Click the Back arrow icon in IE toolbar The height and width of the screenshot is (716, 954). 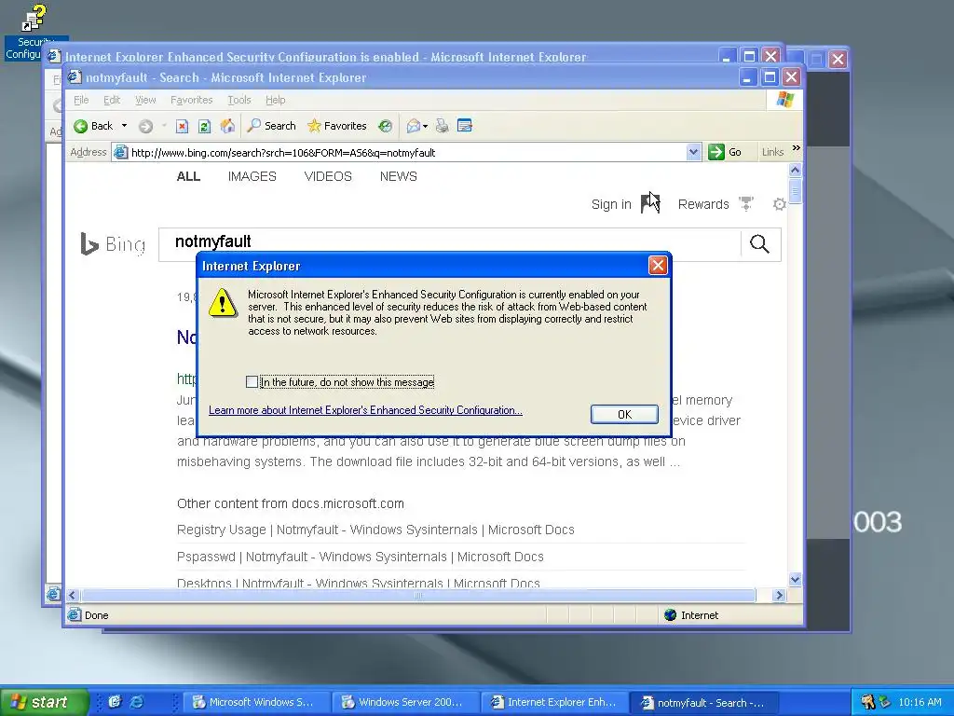[81, 126]
